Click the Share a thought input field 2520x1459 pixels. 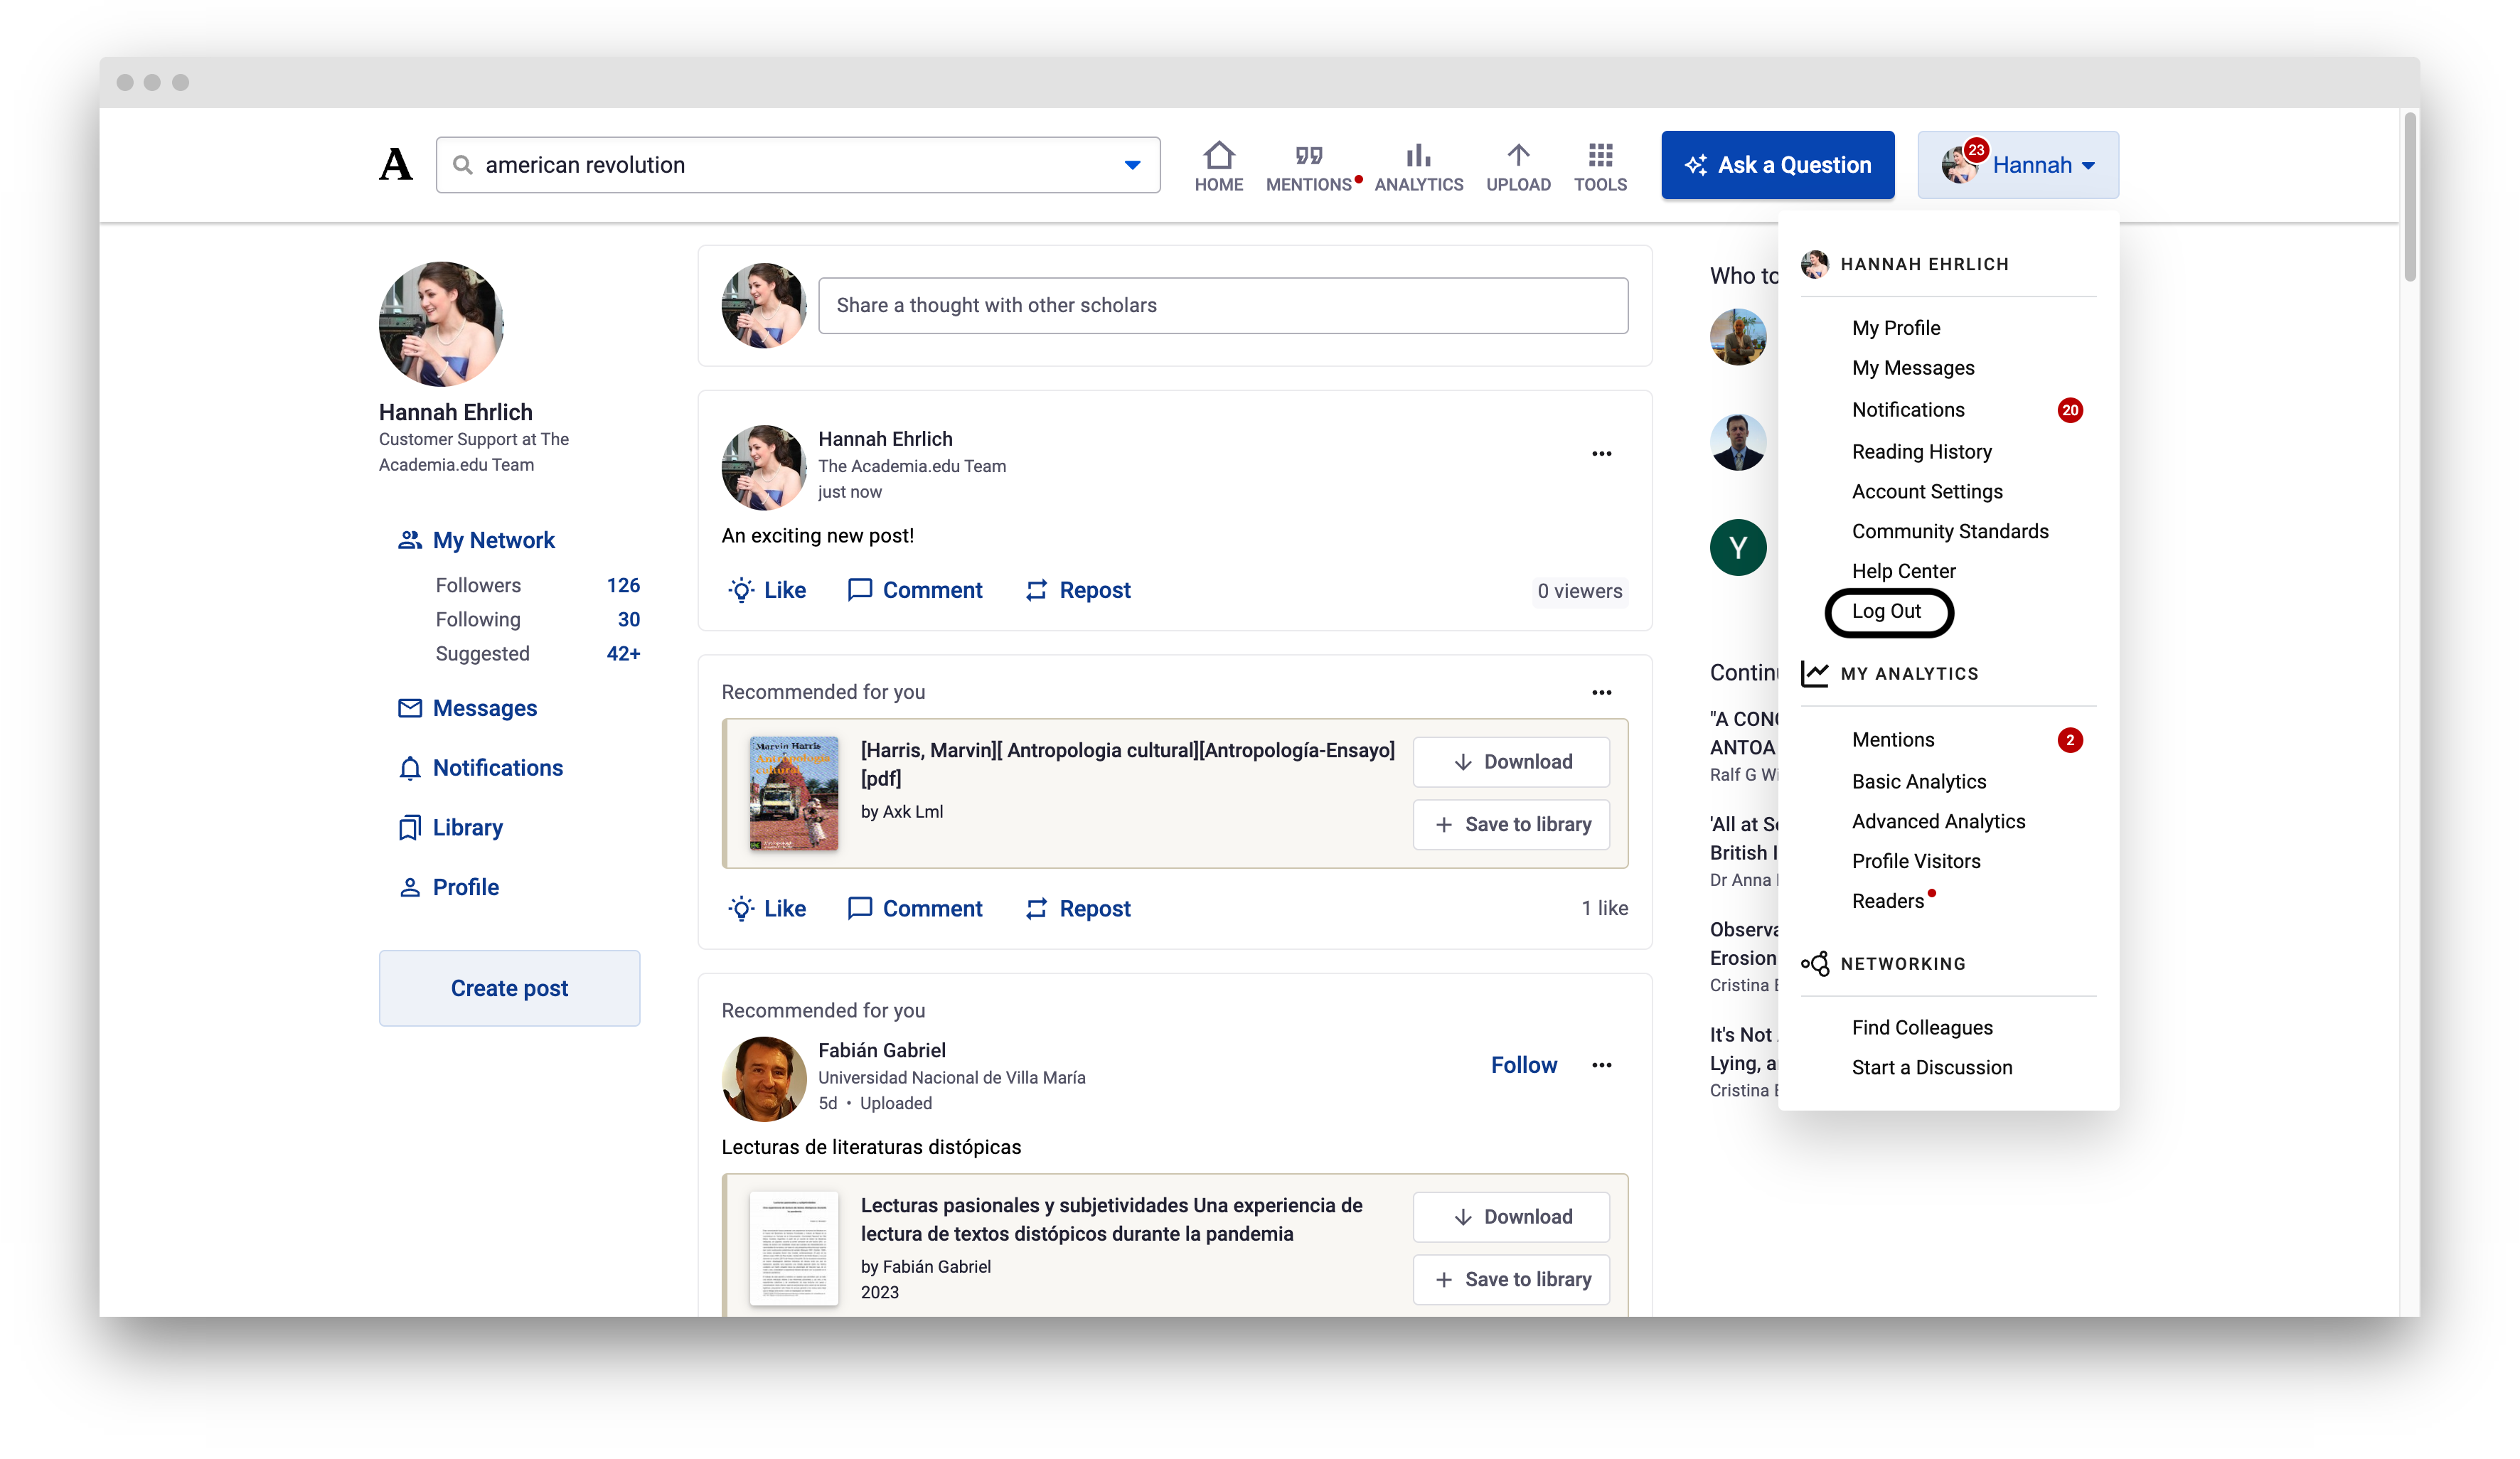[x=1223, y=305]
